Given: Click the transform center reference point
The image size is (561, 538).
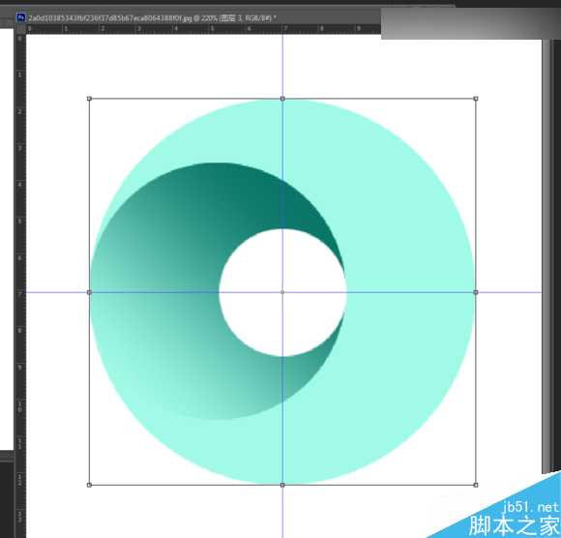Looking at the screenshot, I should coord(282,292).
